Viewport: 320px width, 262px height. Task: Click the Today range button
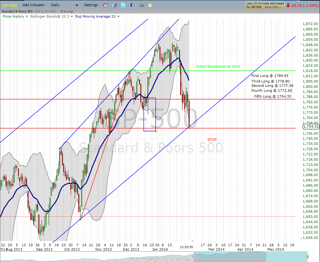(x=186, y=259)
